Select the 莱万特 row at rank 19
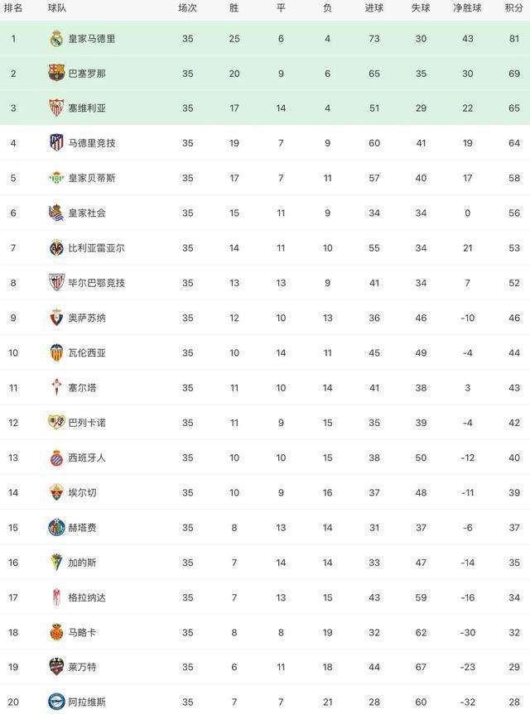Image resolution: width=530 pixels, height=714 pixels. point(265,667)
